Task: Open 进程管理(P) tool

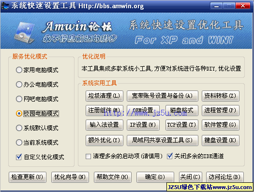Action: point(221,110)
